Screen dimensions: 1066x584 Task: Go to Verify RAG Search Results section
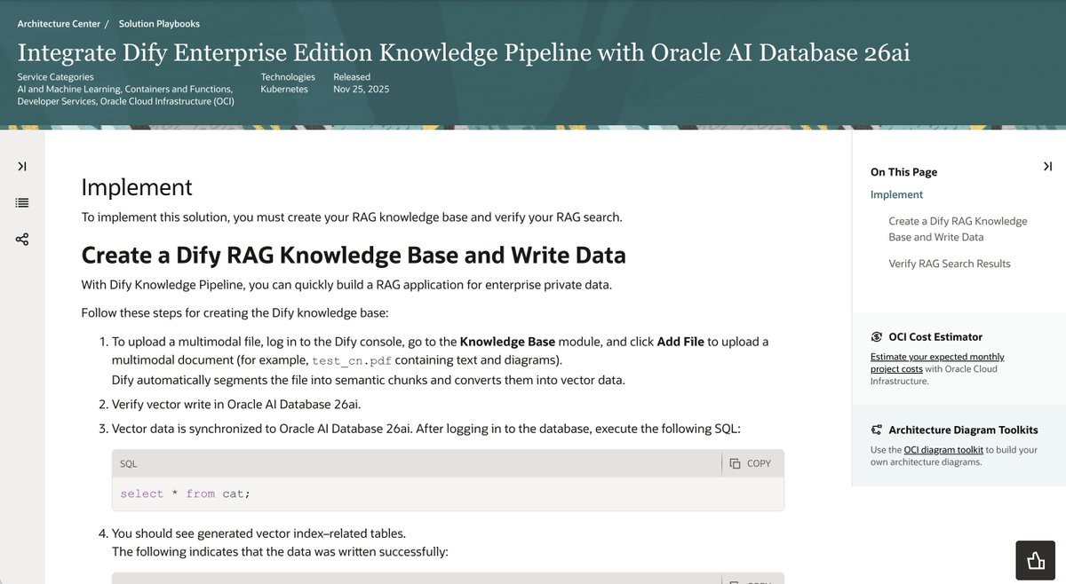(949, 264)
